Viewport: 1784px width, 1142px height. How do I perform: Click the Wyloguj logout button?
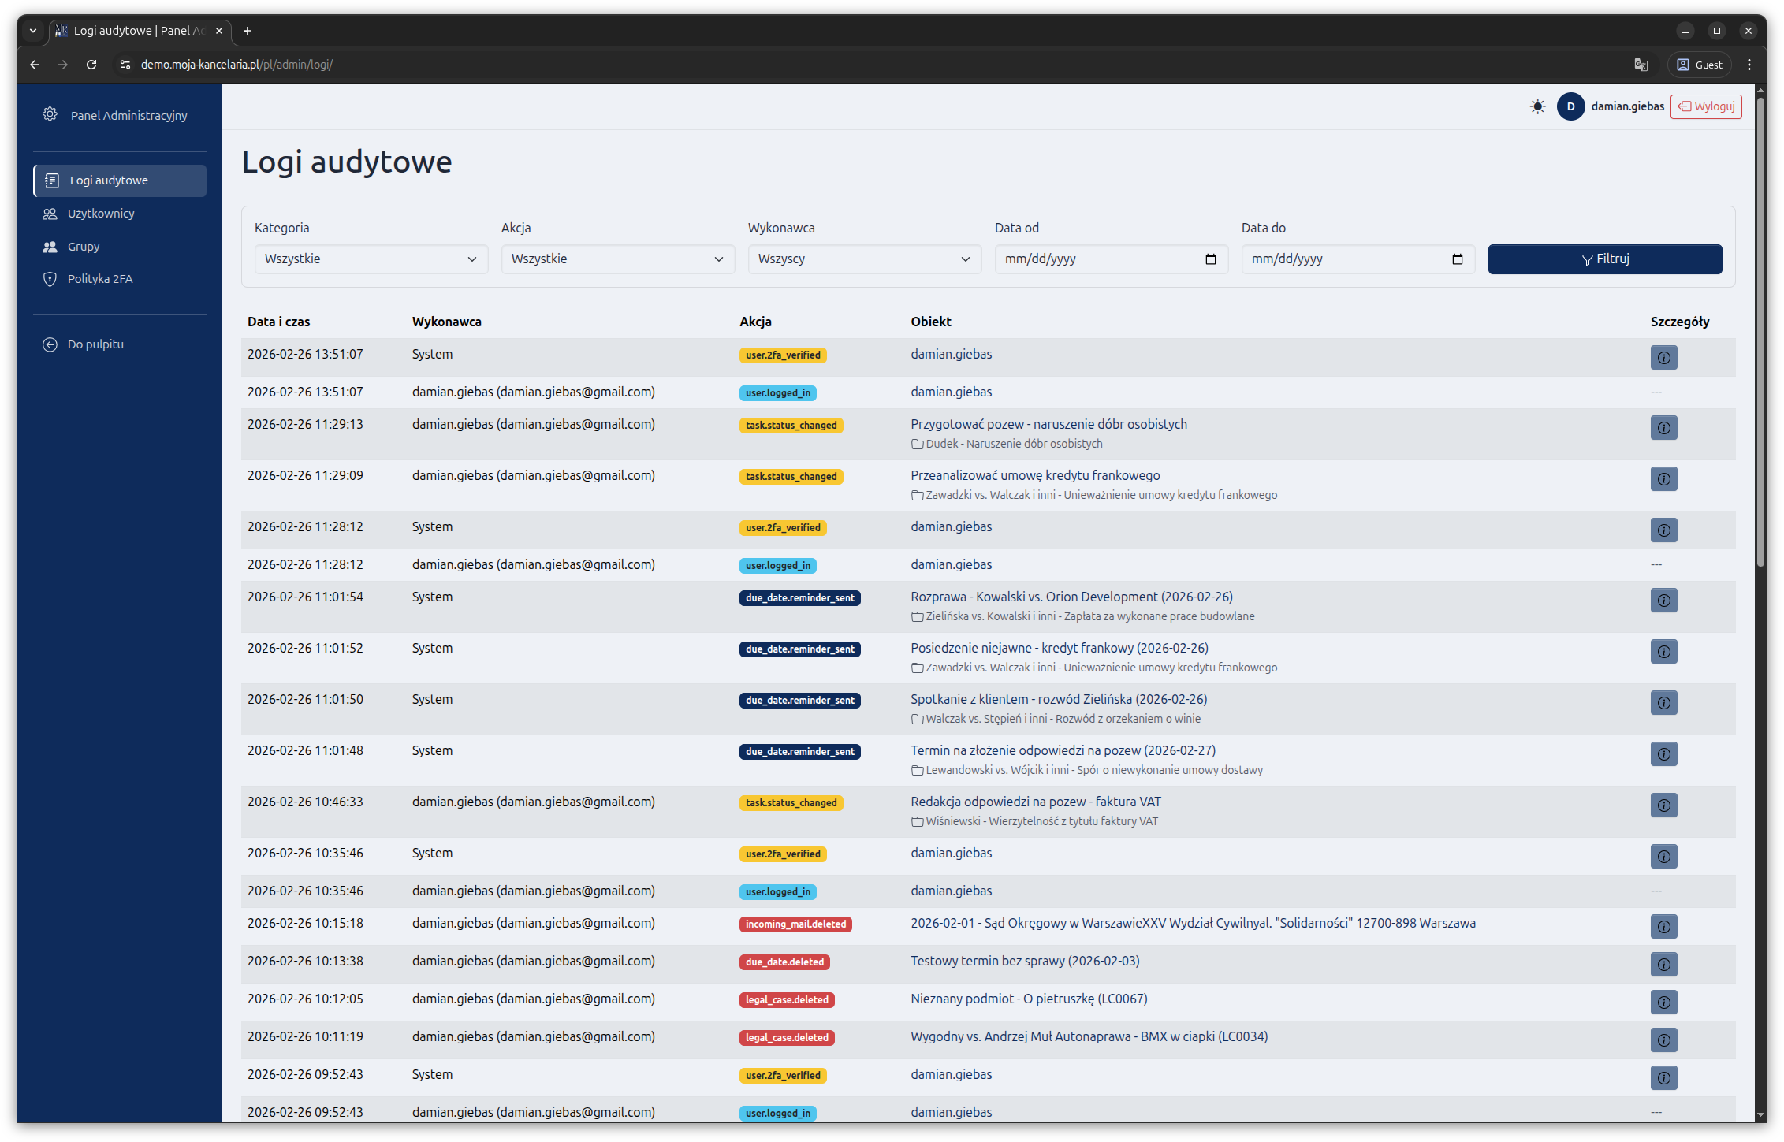[x=1706, y=106]
